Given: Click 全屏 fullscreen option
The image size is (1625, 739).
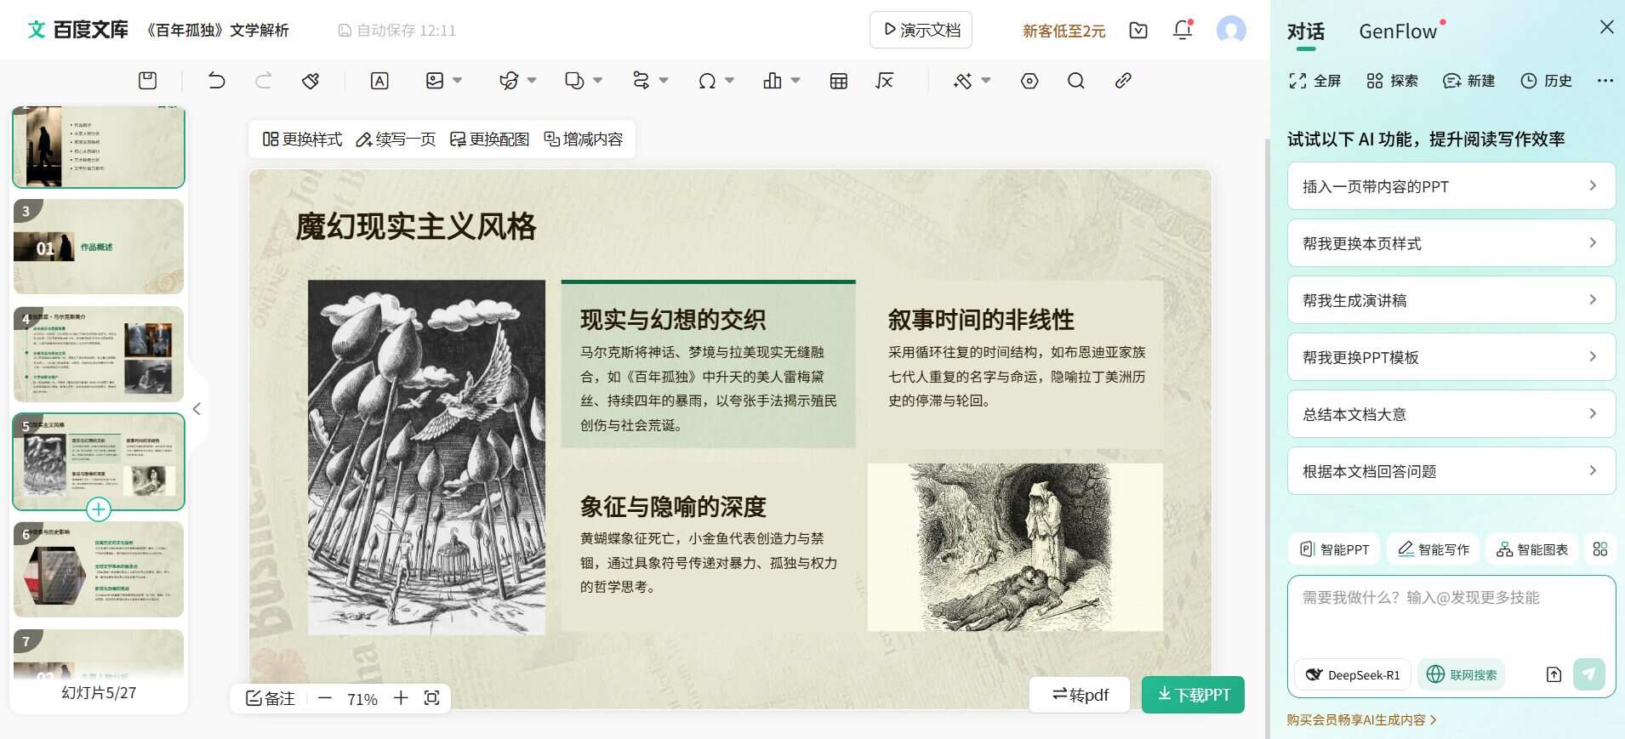Looking at the screenshot, I should point(1315,81).
